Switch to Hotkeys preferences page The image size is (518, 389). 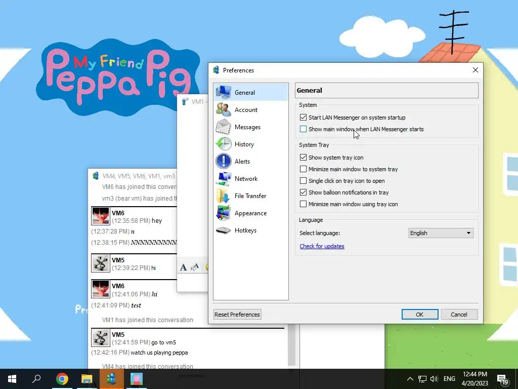(251, 230)
